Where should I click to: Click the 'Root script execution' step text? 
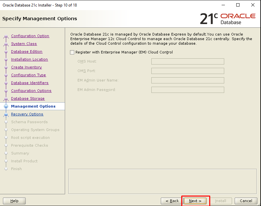[x=30, y=138]
